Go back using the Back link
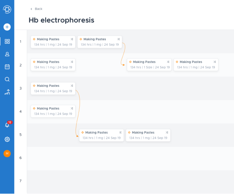Screen dimensions: 234x194 click(36, 9)
